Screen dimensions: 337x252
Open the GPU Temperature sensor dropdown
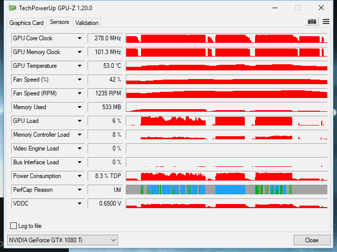point(80,66)
